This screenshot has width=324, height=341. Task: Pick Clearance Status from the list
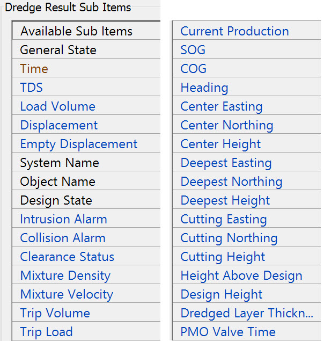[x=67, y=257]
